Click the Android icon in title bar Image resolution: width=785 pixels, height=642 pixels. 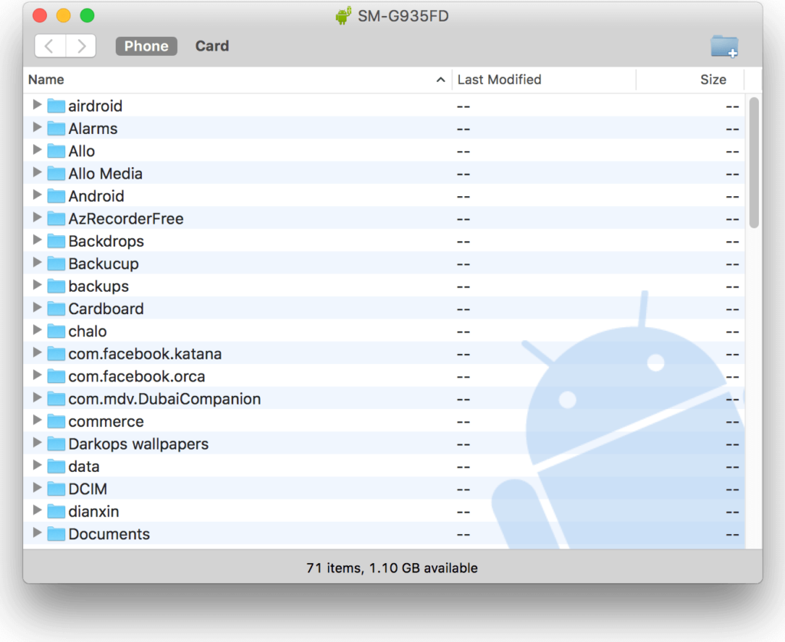343,16
